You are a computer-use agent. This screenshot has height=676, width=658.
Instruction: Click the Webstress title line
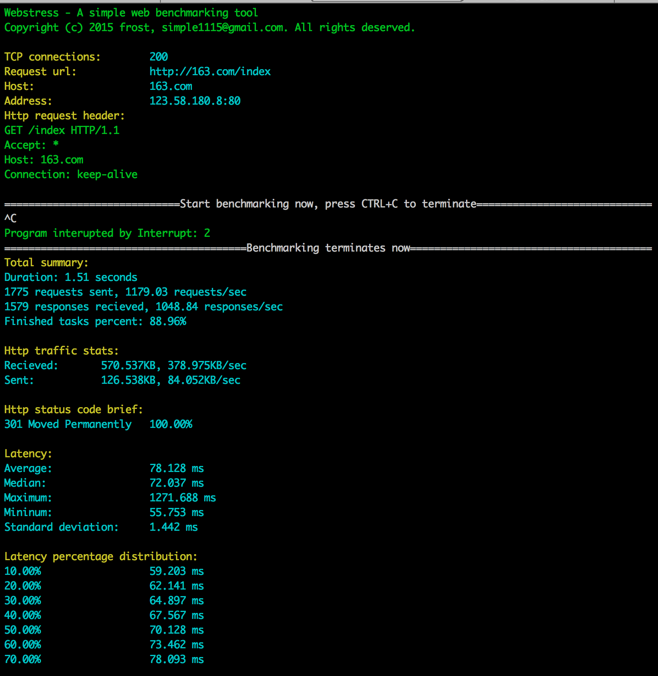click(x=131, y=13)
